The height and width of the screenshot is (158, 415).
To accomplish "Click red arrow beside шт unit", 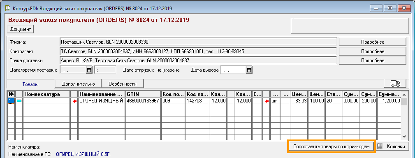I will [x=267, y=101].
